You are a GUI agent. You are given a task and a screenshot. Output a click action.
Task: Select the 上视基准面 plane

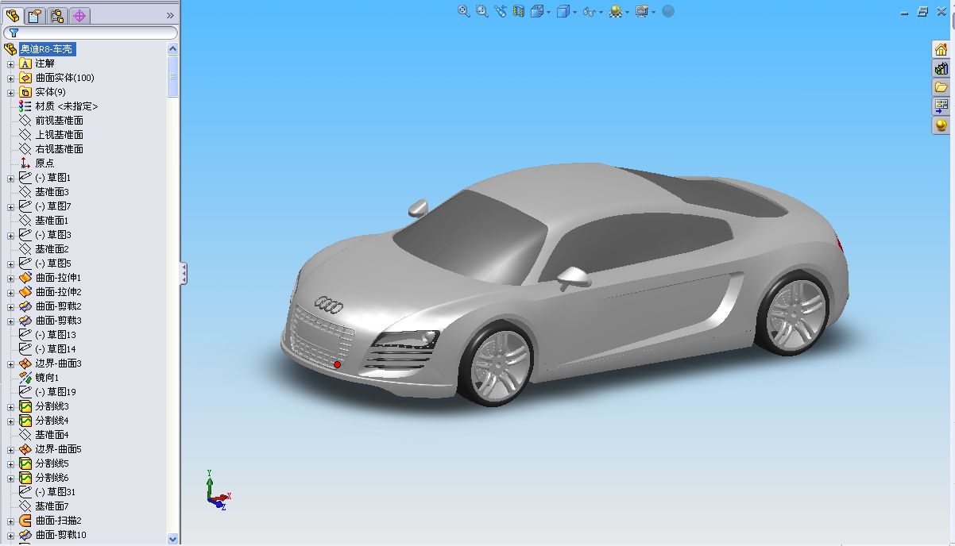pos(59,135)
